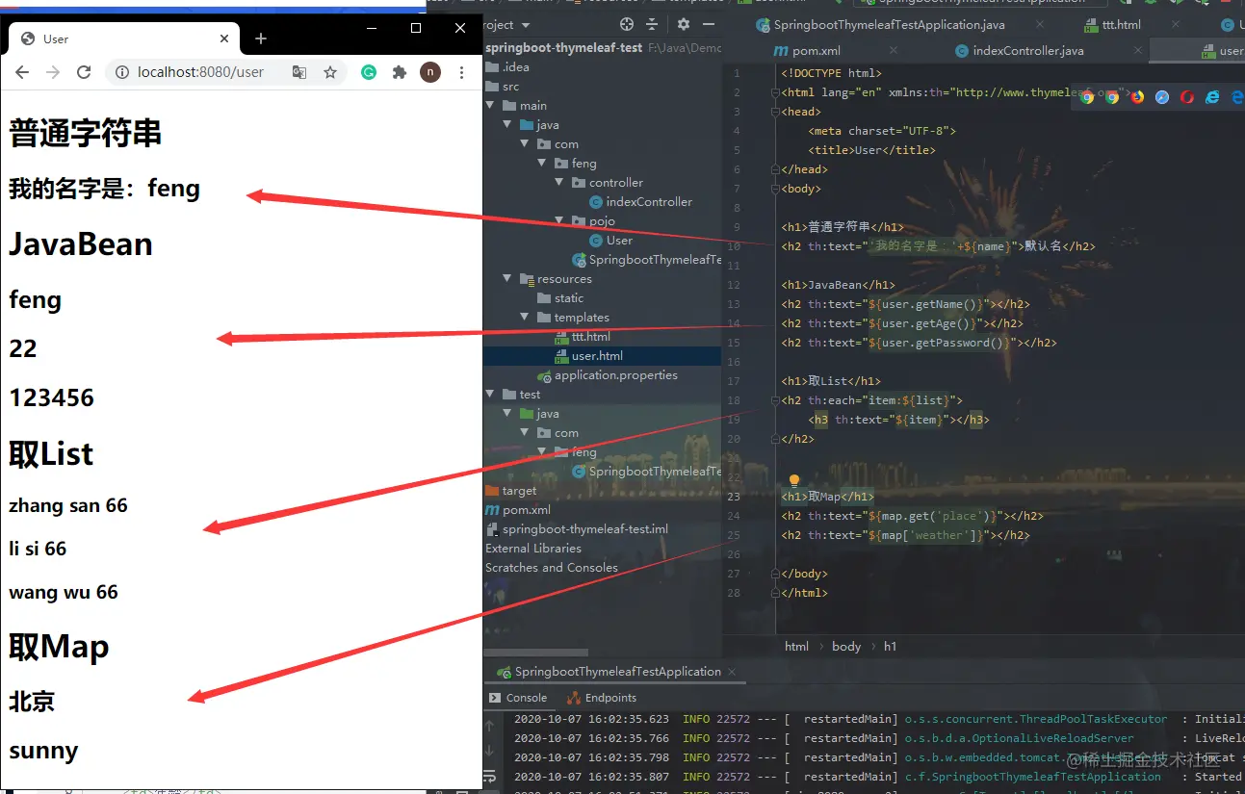
Task: Bookmark this page with the star
Action: (330, 72)
